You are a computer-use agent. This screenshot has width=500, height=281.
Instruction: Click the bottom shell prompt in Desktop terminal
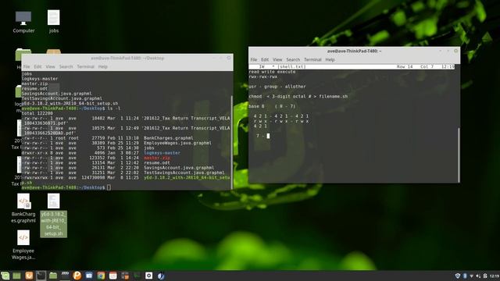(x=63, y=187)
